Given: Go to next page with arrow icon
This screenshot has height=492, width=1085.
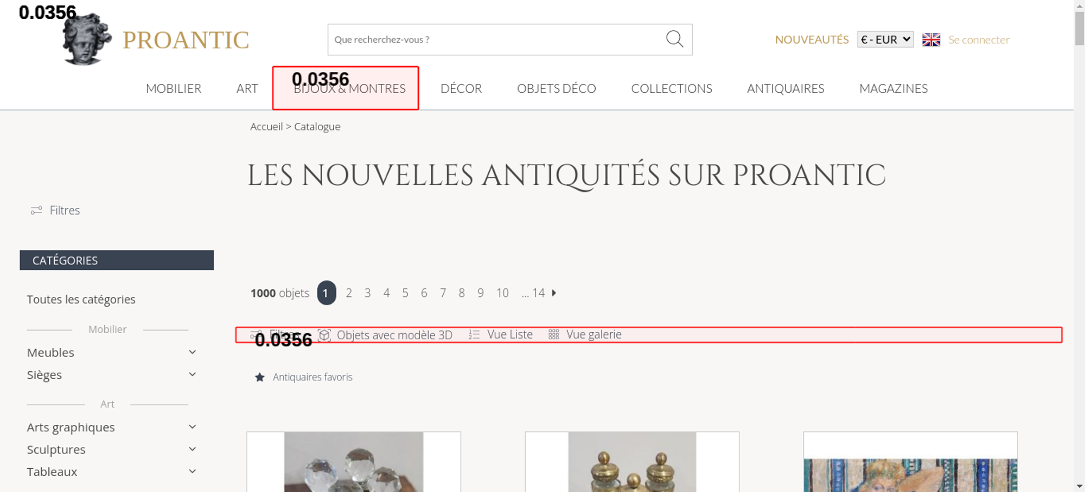Looking at the screenshot, I should [554, 293].
